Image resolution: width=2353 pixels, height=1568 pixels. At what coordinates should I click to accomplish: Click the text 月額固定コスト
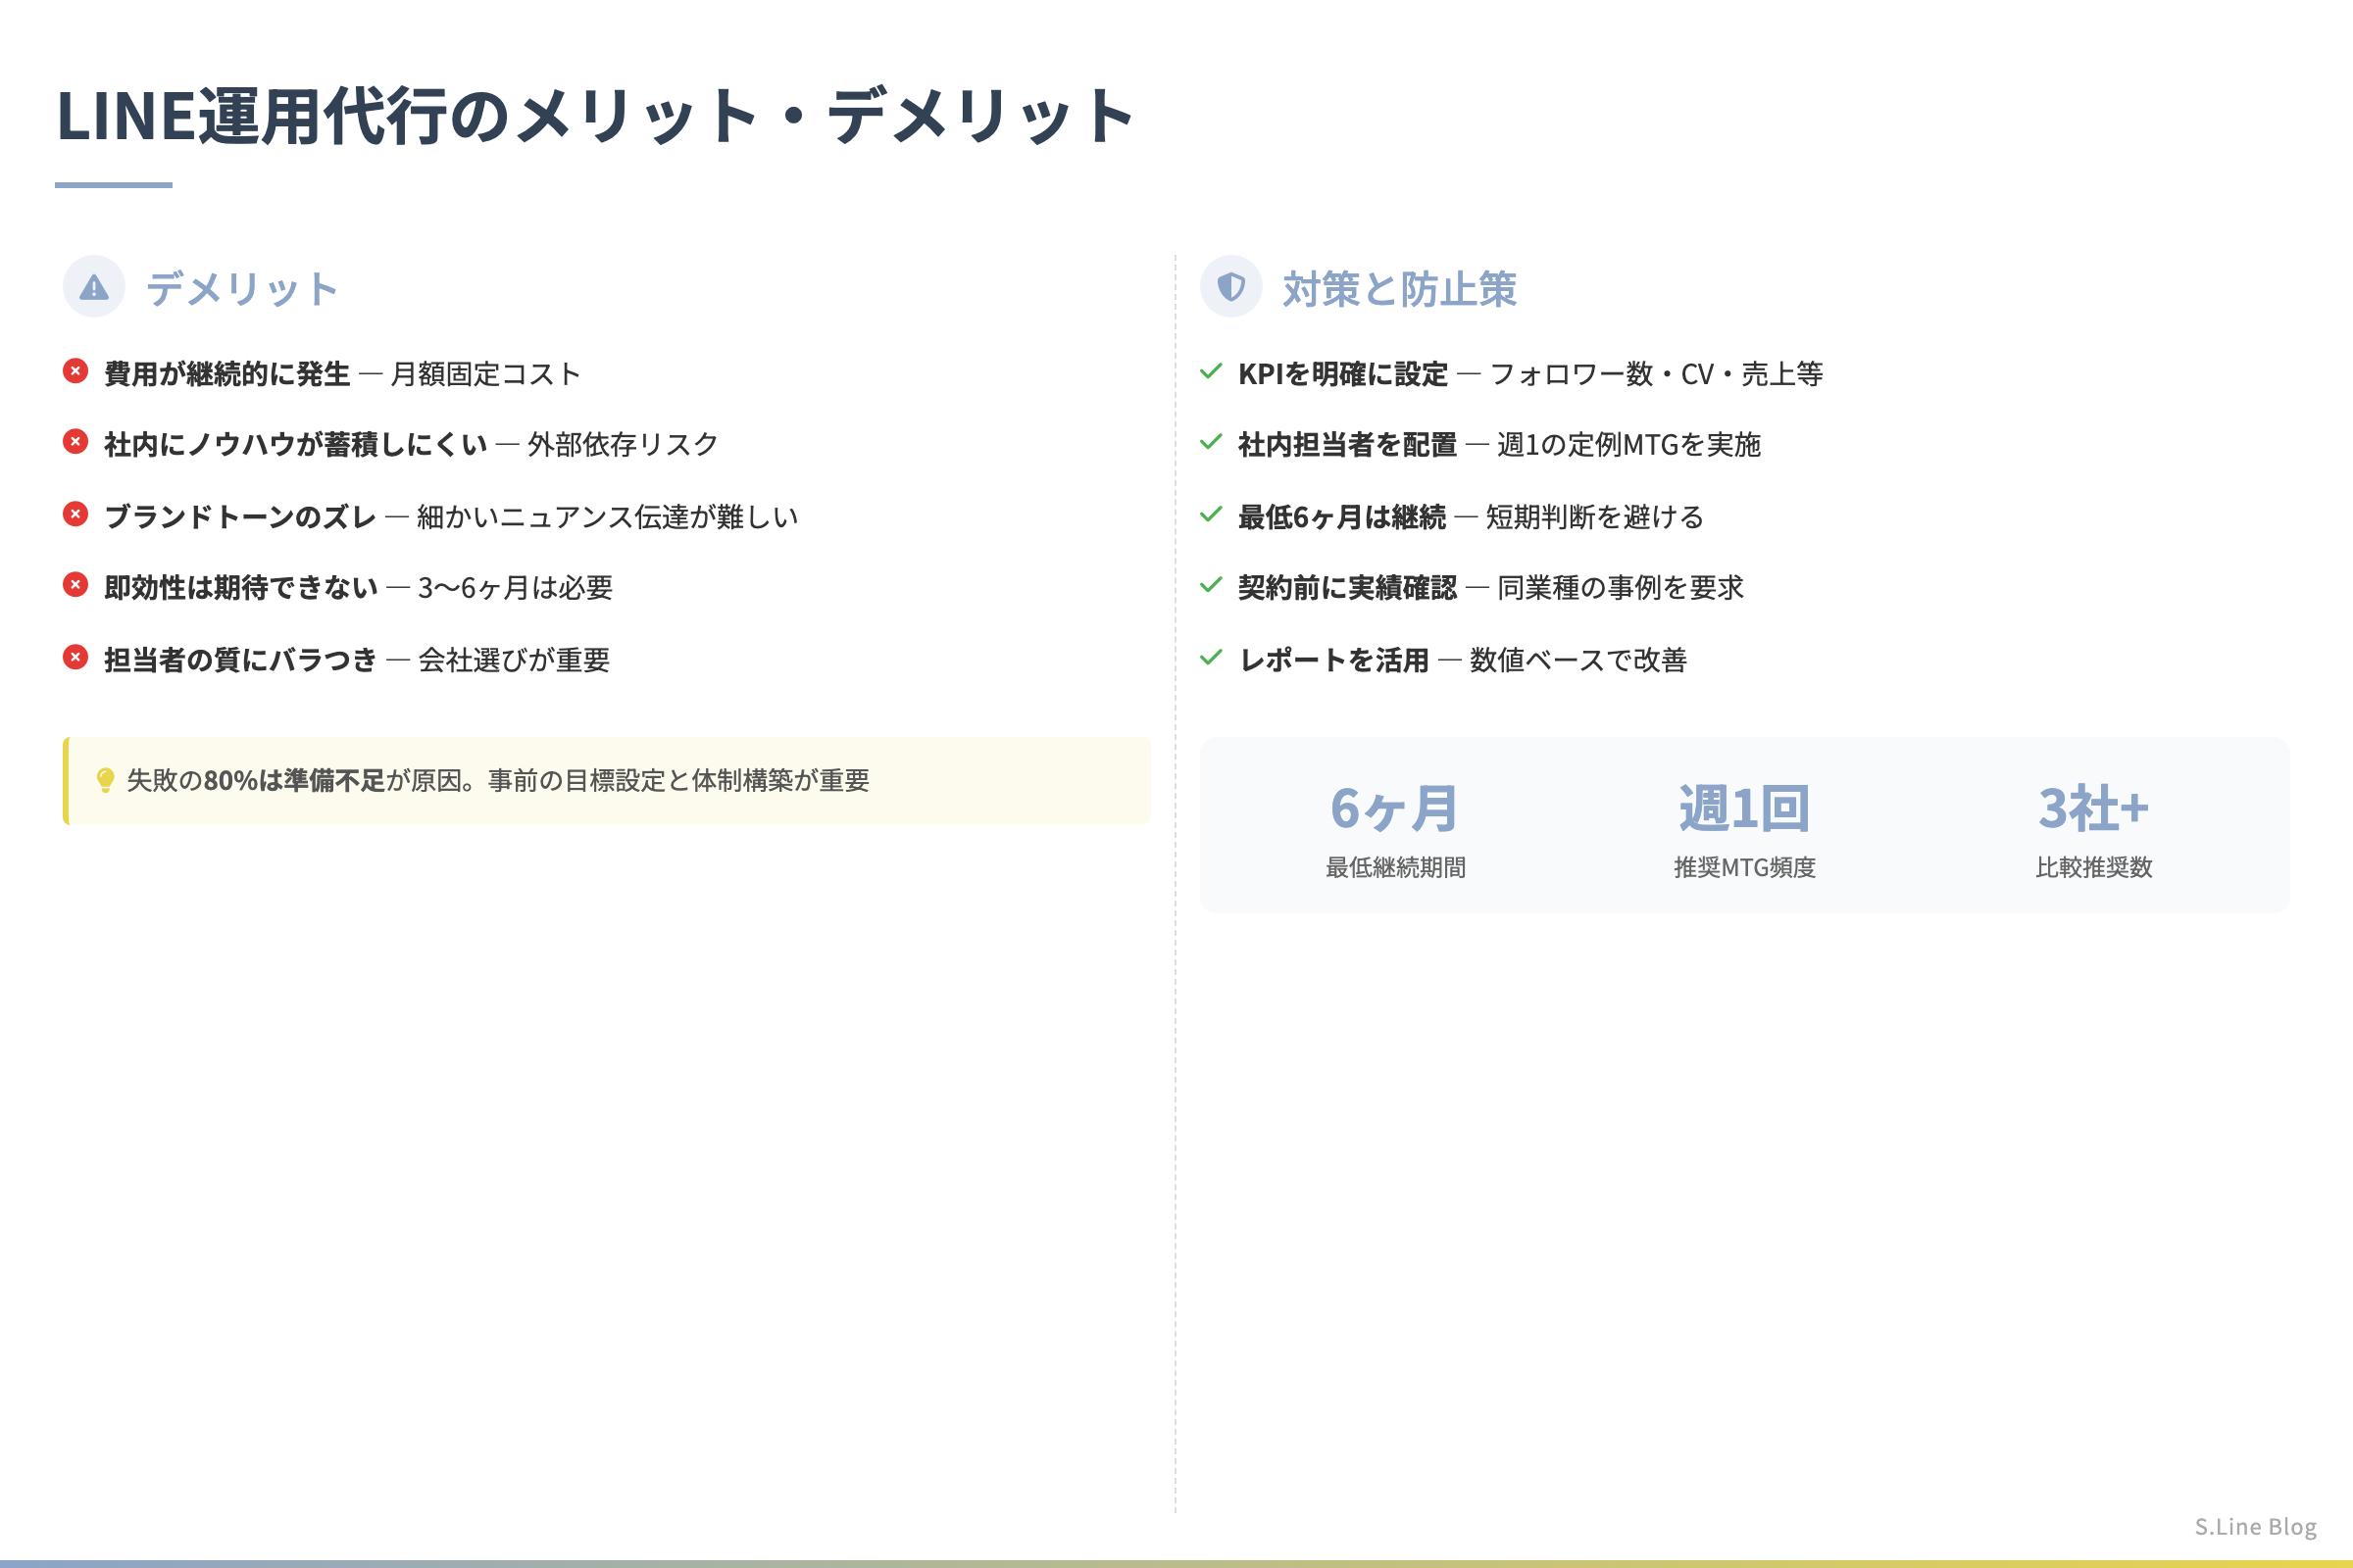click(486, 374)
